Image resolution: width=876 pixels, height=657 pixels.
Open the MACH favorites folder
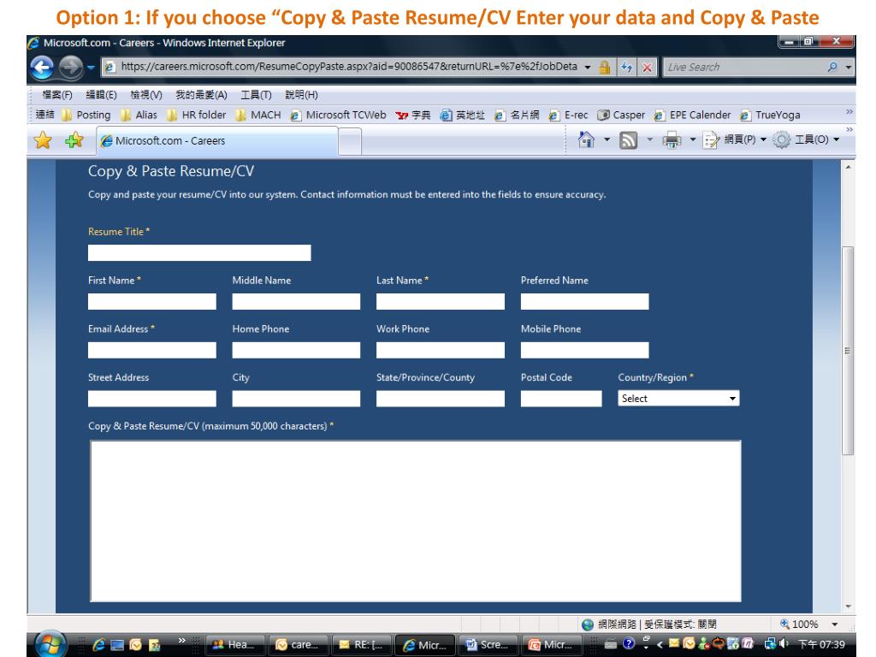click(258, 115)
